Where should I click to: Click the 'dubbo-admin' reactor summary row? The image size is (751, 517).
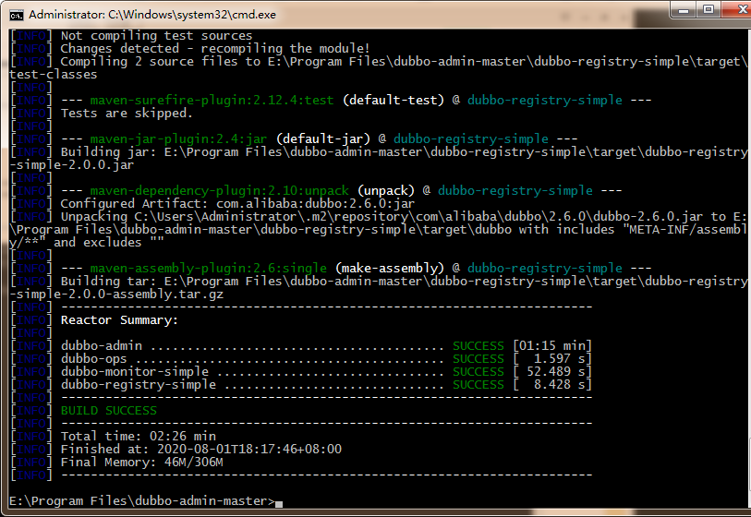point(326,346)
